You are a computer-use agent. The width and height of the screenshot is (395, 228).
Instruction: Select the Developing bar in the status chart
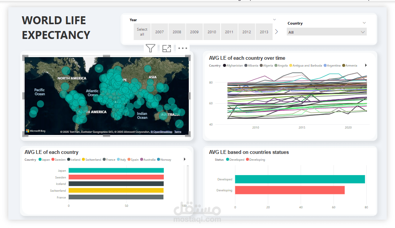click(289, 190)
